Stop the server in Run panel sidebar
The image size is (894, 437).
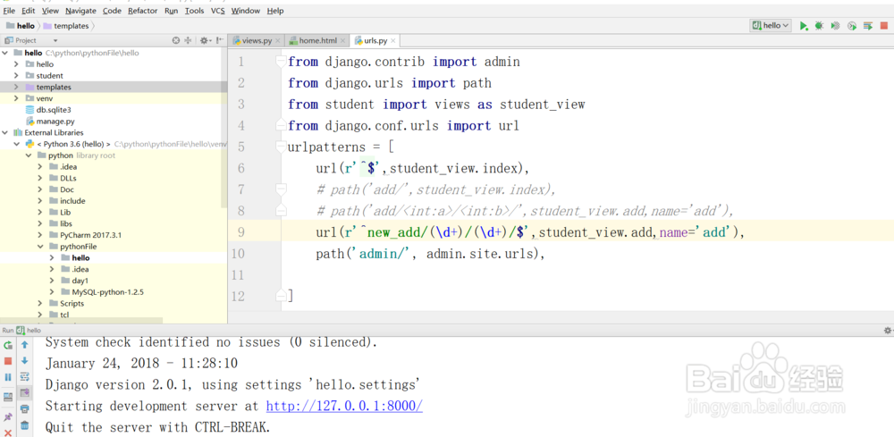point(8,361)
